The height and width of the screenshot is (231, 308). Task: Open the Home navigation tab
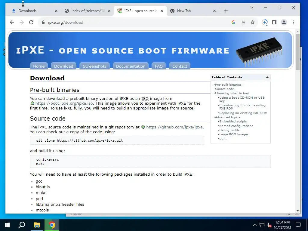click(x=39, y=66)
